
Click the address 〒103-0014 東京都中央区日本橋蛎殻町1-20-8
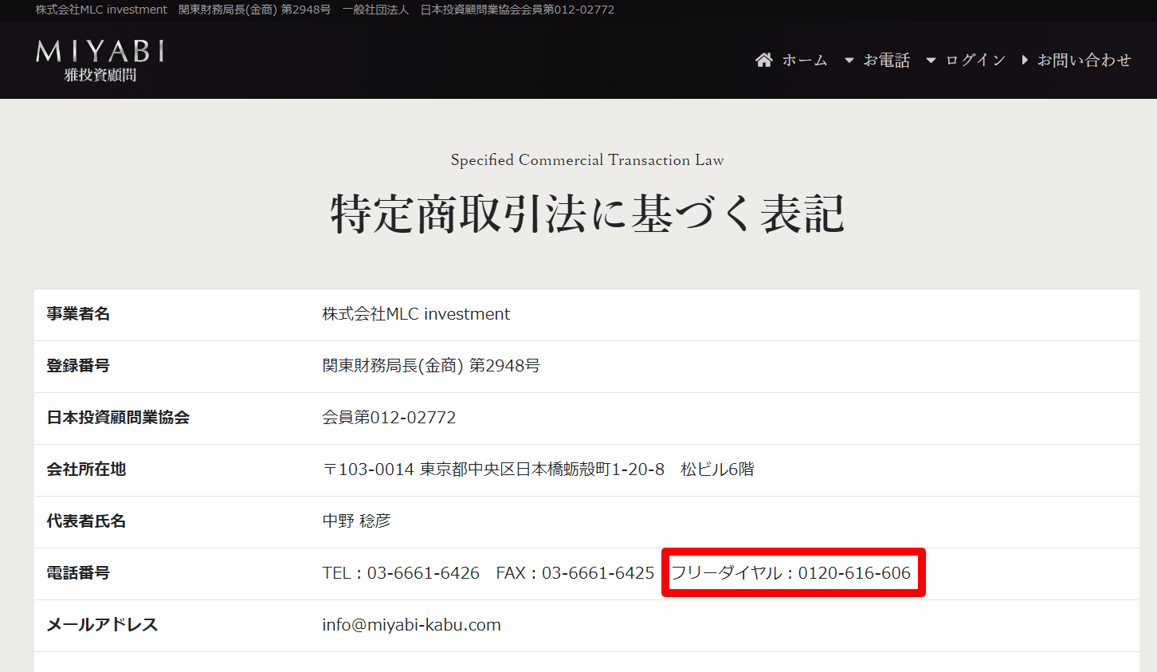(493, 470)
